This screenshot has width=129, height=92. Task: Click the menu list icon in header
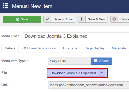pyautogui.click(x=5, y=6)
